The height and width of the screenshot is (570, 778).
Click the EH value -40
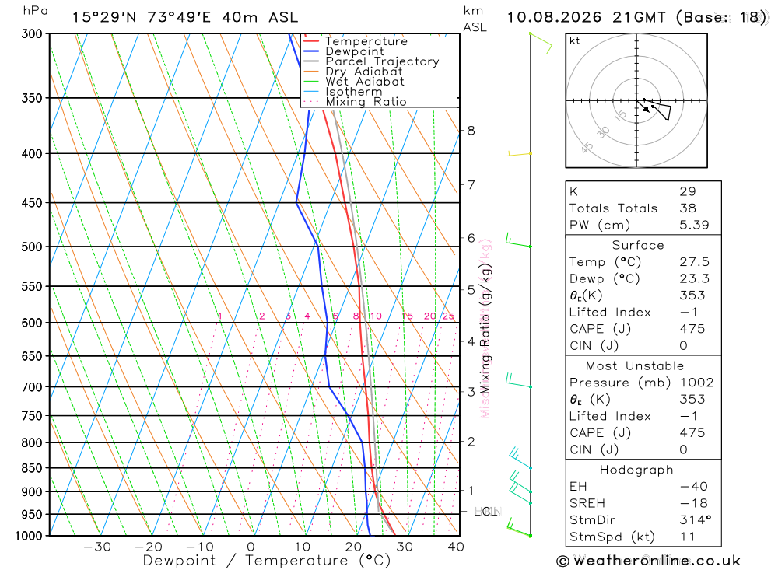coord(694,487)
